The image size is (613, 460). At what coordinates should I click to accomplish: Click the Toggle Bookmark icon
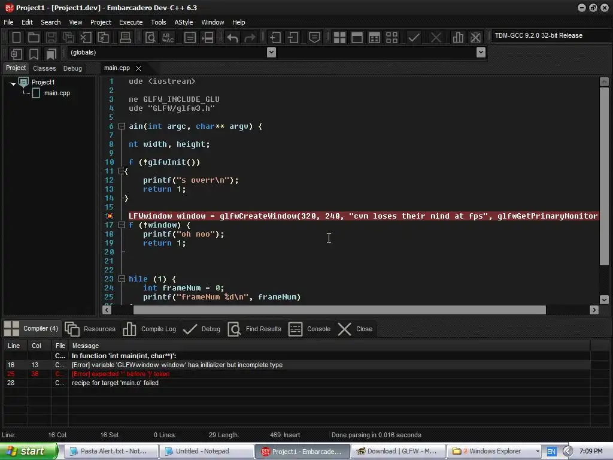pos(34,54)
